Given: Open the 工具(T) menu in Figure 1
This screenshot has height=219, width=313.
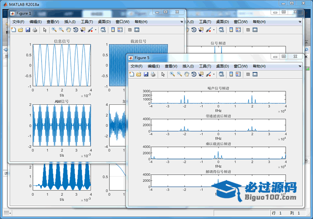Looking at the screenshot, I should point(87,21).
